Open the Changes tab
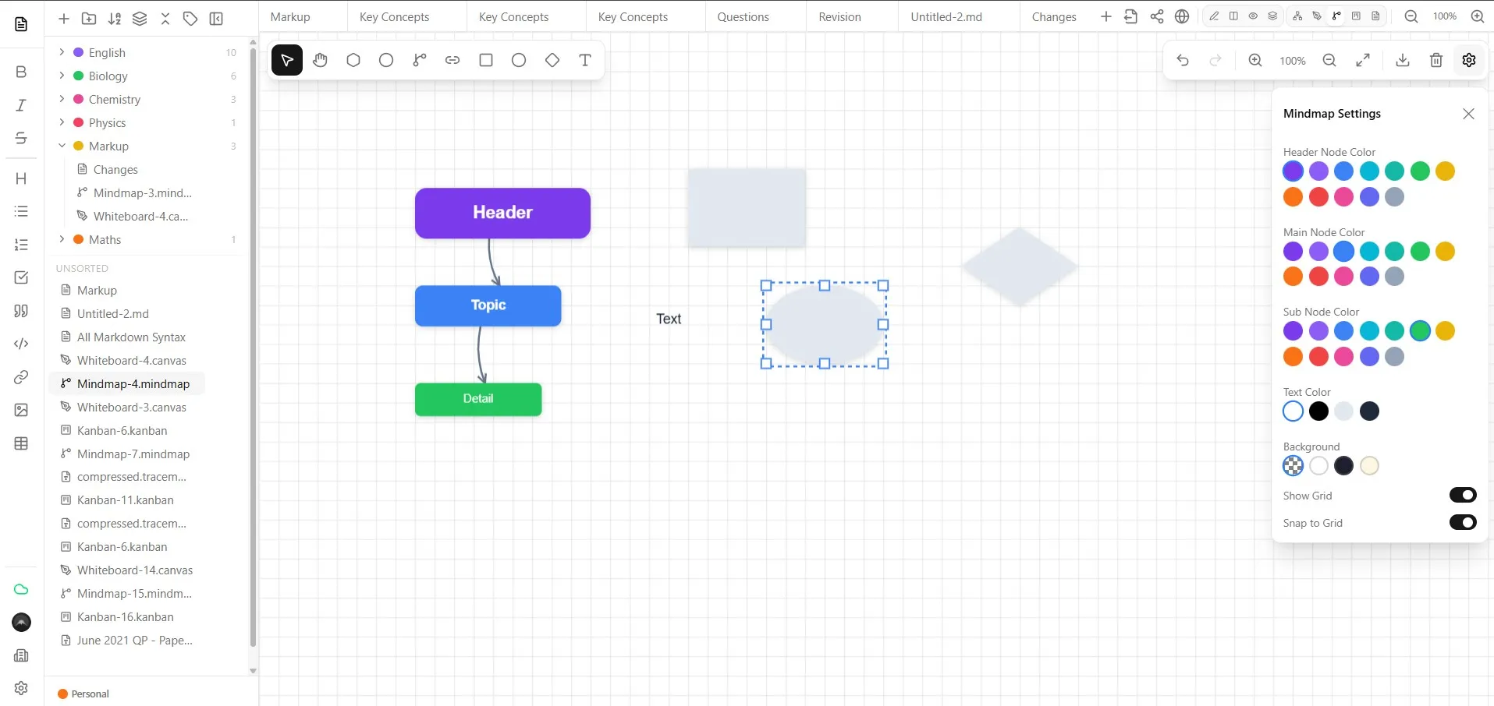The image size is (1494, 706). click(x=1054, y=16)
